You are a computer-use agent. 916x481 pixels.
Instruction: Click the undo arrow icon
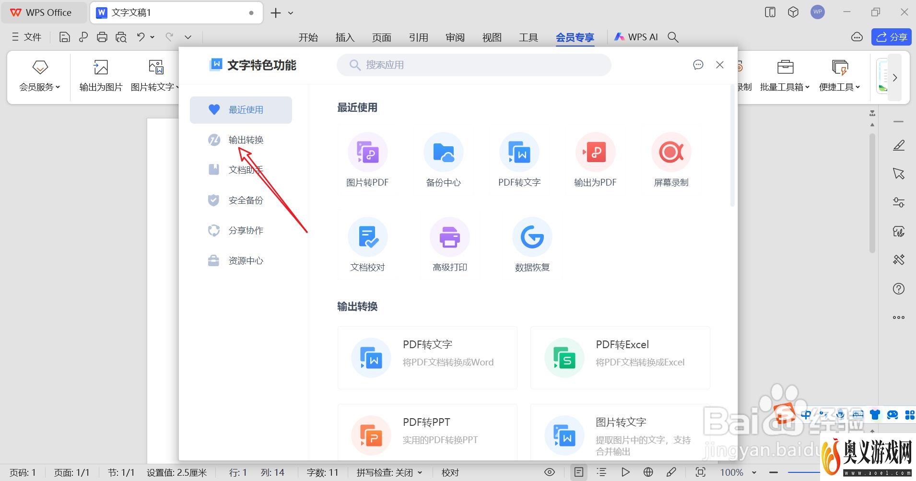(x=141, y=37)
